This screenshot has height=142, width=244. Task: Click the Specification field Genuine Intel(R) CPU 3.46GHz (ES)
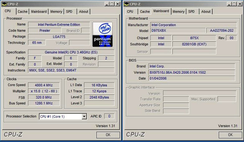[x=71, y=52]
